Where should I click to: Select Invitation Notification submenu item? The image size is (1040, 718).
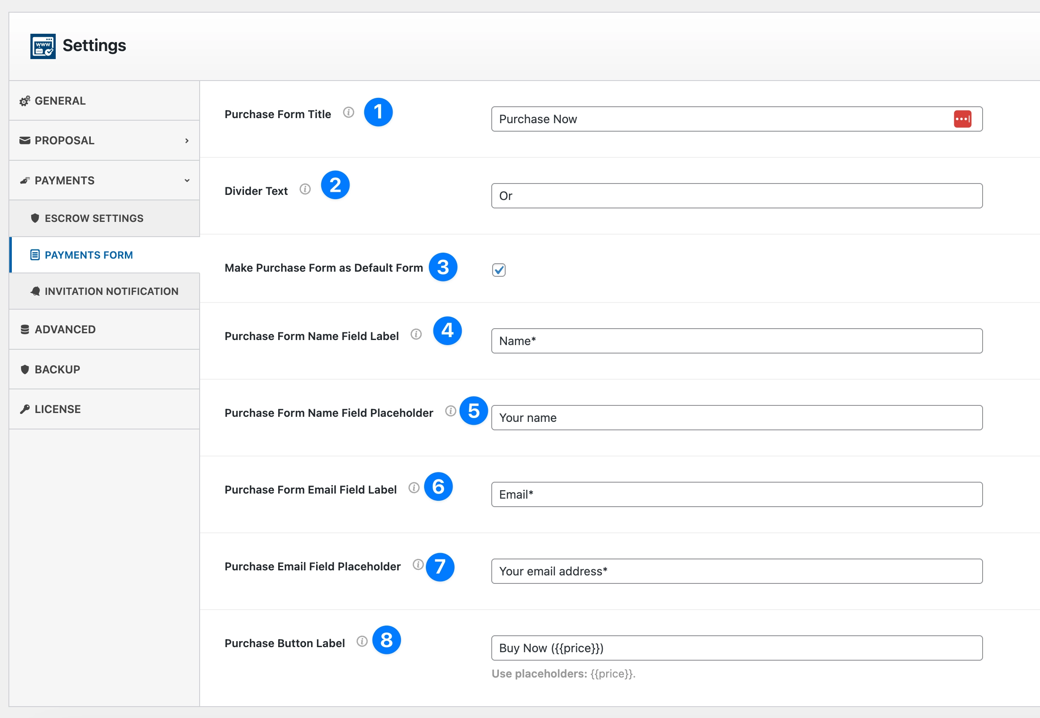coord(111,291)
